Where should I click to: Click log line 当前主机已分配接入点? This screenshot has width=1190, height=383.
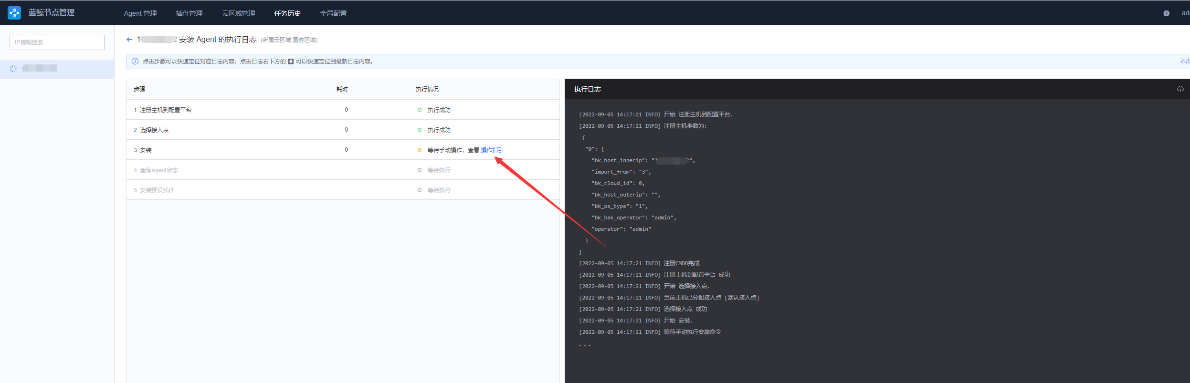point(669,298)
